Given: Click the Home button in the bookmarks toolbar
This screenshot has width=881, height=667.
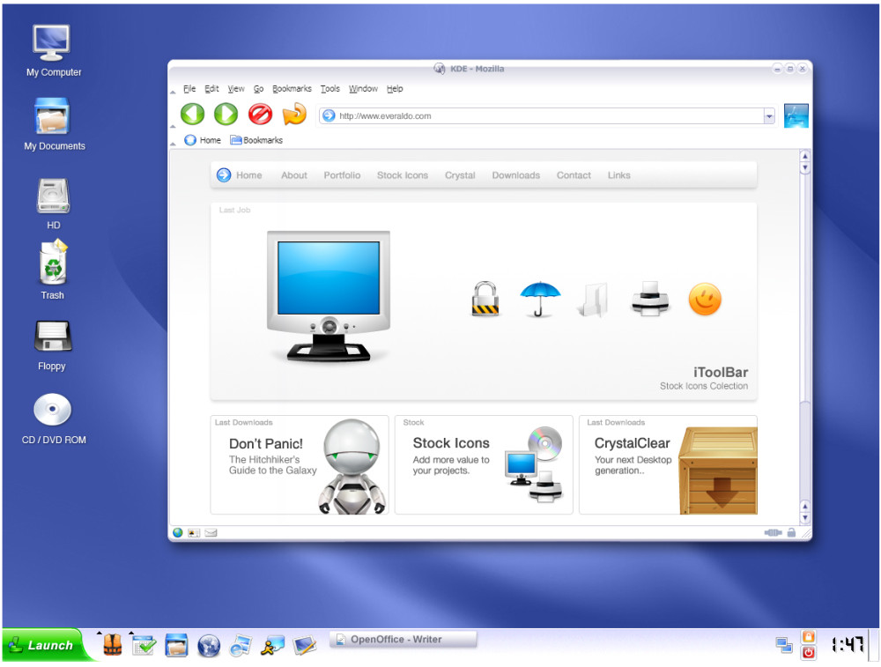Looking at the screenshot, I should (203, 140).
